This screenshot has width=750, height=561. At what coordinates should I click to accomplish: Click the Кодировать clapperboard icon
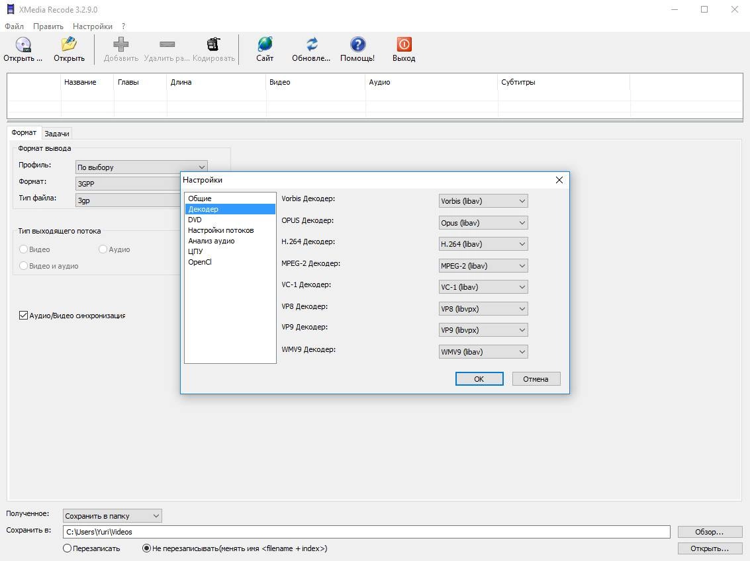pyautogui.click(x=213, y=44)
